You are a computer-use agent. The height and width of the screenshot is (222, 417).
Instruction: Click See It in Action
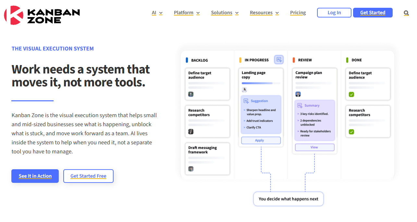[x=35, y=176]
